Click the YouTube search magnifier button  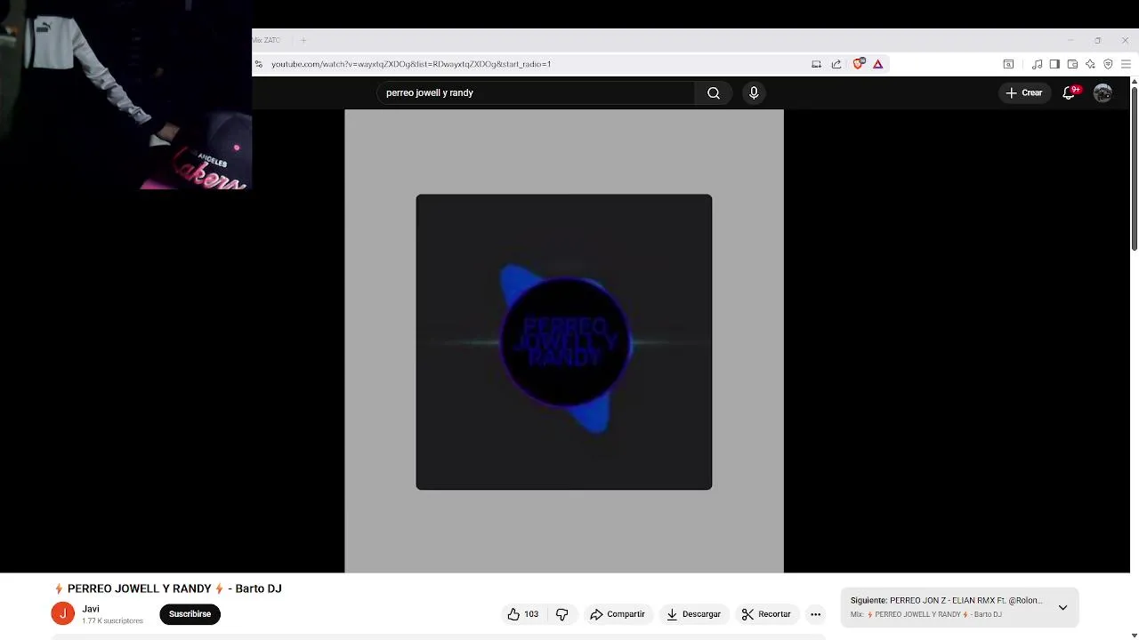[x=714, y=92]
